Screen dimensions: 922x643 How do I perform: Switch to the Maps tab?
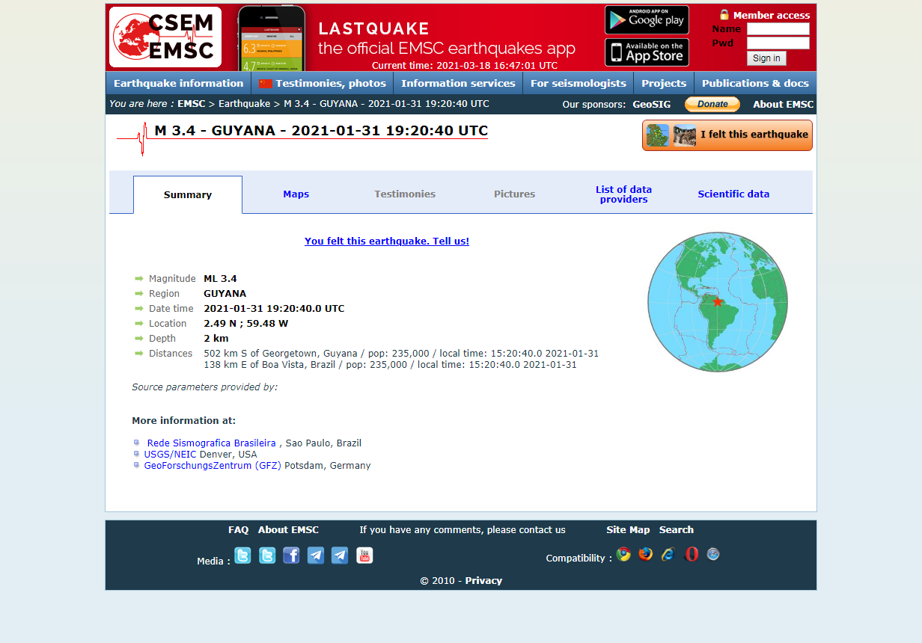(x=296, y=194)
